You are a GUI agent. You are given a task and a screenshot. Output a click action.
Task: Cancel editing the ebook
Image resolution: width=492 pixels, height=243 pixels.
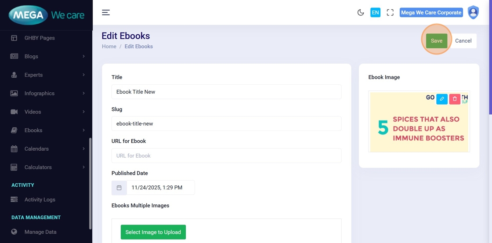[x=463, y=40]
